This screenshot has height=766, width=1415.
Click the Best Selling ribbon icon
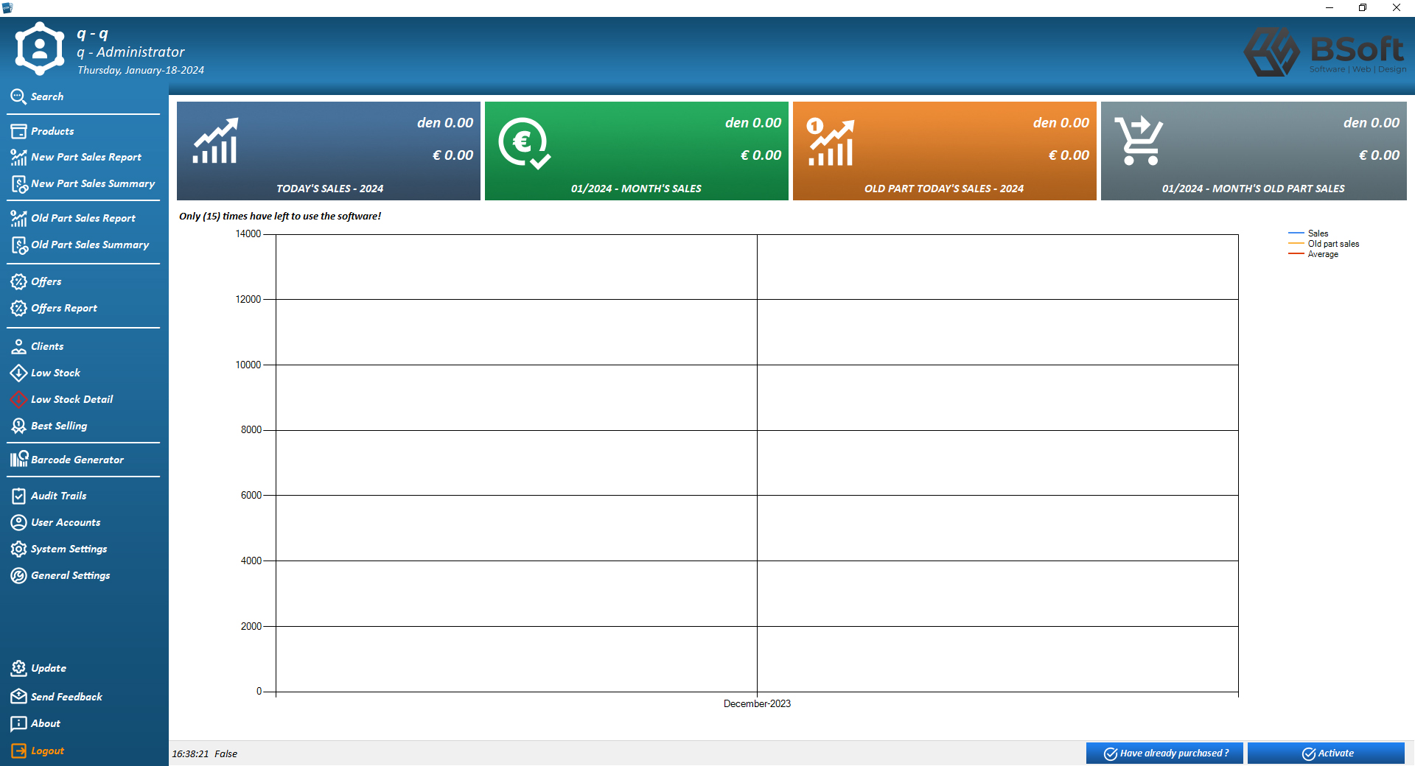tap(18, 426)
